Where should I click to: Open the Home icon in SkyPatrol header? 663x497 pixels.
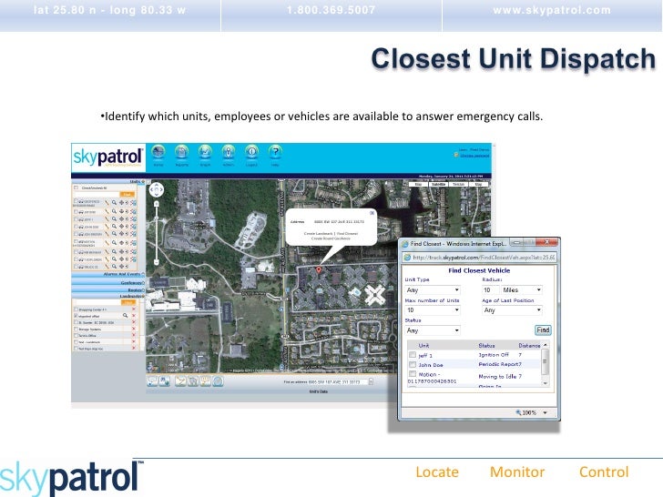click(x=158, y=152)
